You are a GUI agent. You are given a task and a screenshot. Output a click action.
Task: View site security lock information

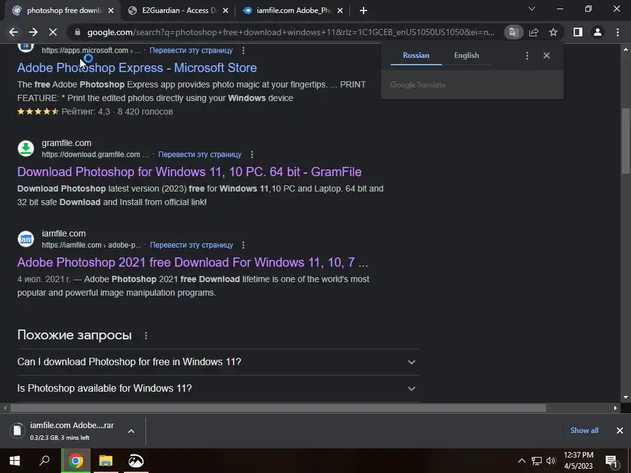tap(77, 32)
